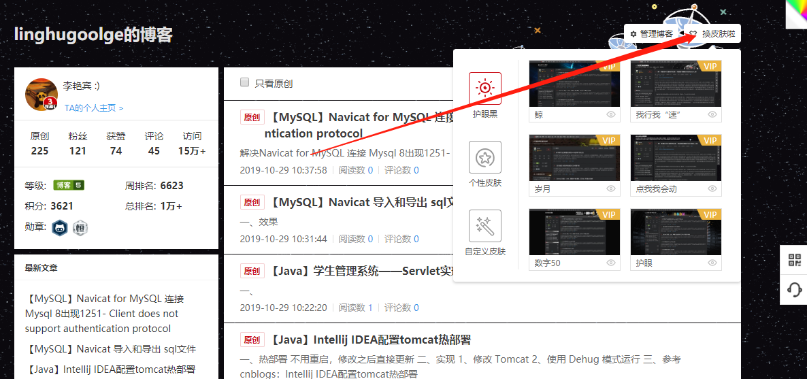This screenshot has height=379, width=807.
Task: Click date 2019-10-29 10:37:58
Action: point(283,170)
